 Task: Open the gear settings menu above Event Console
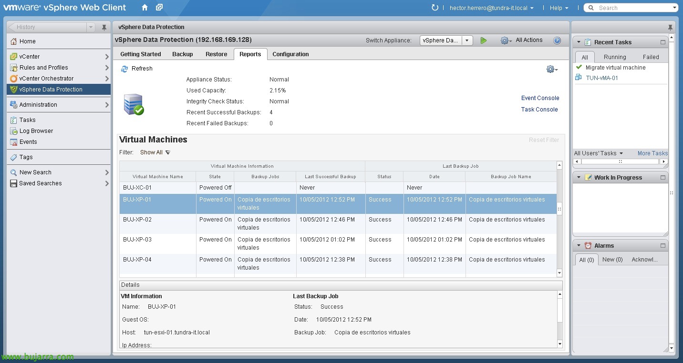coord(552,69)
